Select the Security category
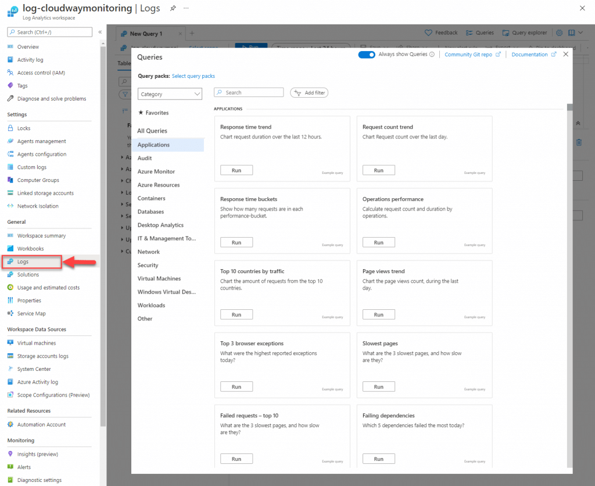The image size is (595, 486). (x=148, y=265)
